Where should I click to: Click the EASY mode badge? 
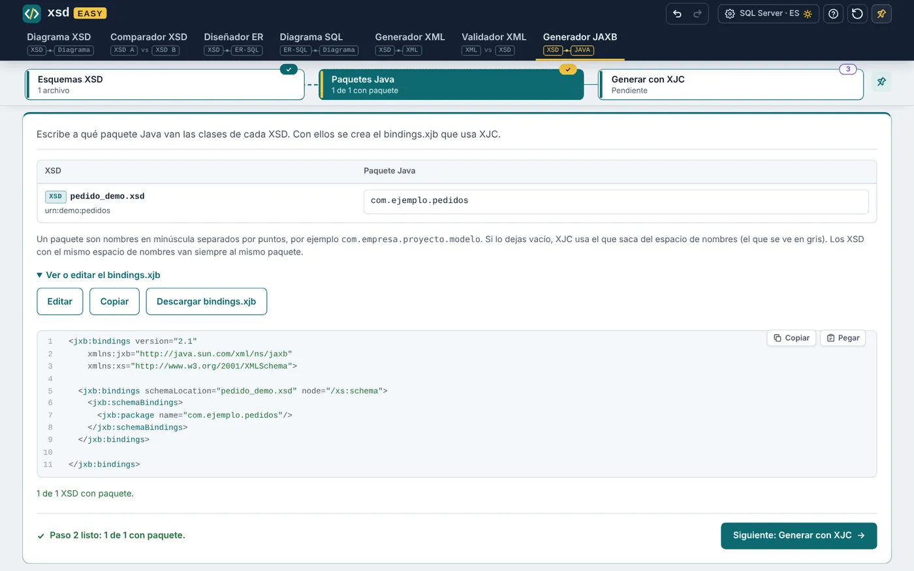pyautogui.click(x=90, y=13)
